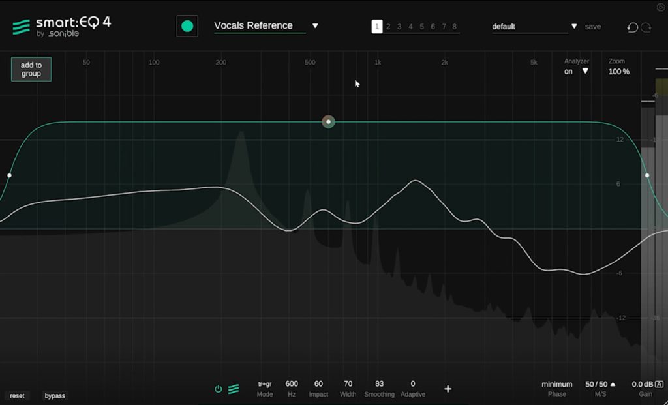Redo the last change with the redo arrow

[645, 27]
